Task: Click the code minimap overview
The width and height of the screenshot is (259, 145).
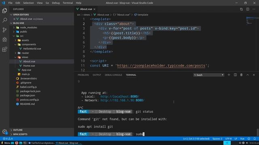Action: pyautogui.click(x=251, y=21)
